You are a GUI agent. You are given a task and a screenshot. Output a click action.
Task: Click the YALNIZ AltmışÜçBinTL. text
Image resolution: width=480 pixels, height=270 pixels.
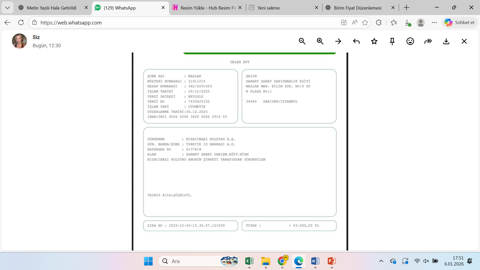tap(170, 195)
